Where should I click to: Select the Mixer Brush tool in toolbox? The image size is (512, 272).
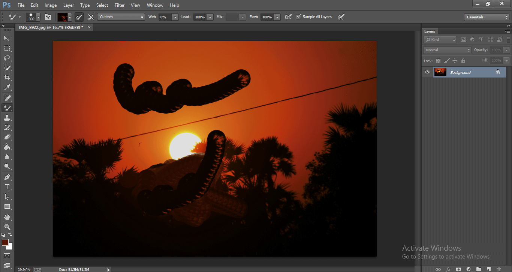click(7, 108)
